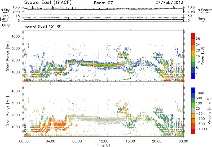Click the plot title "Syowa East (fitACF)"
This screenshot has height=147, width=212.
48,2
